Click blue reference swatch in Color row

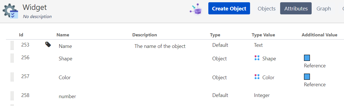coord(307,77)
